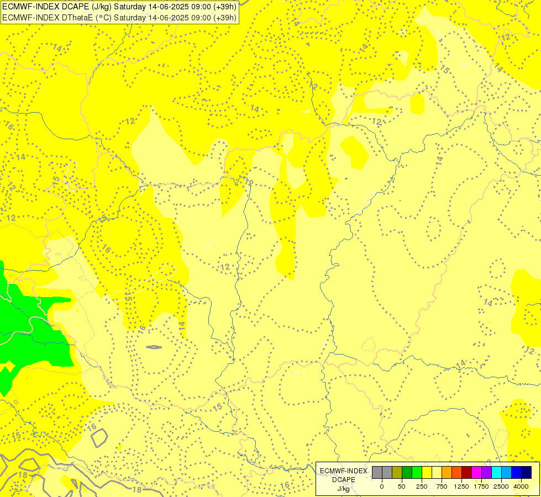
Task: Click 'ECMWF-INDEX' label inside the legend box
Action: 344,471
